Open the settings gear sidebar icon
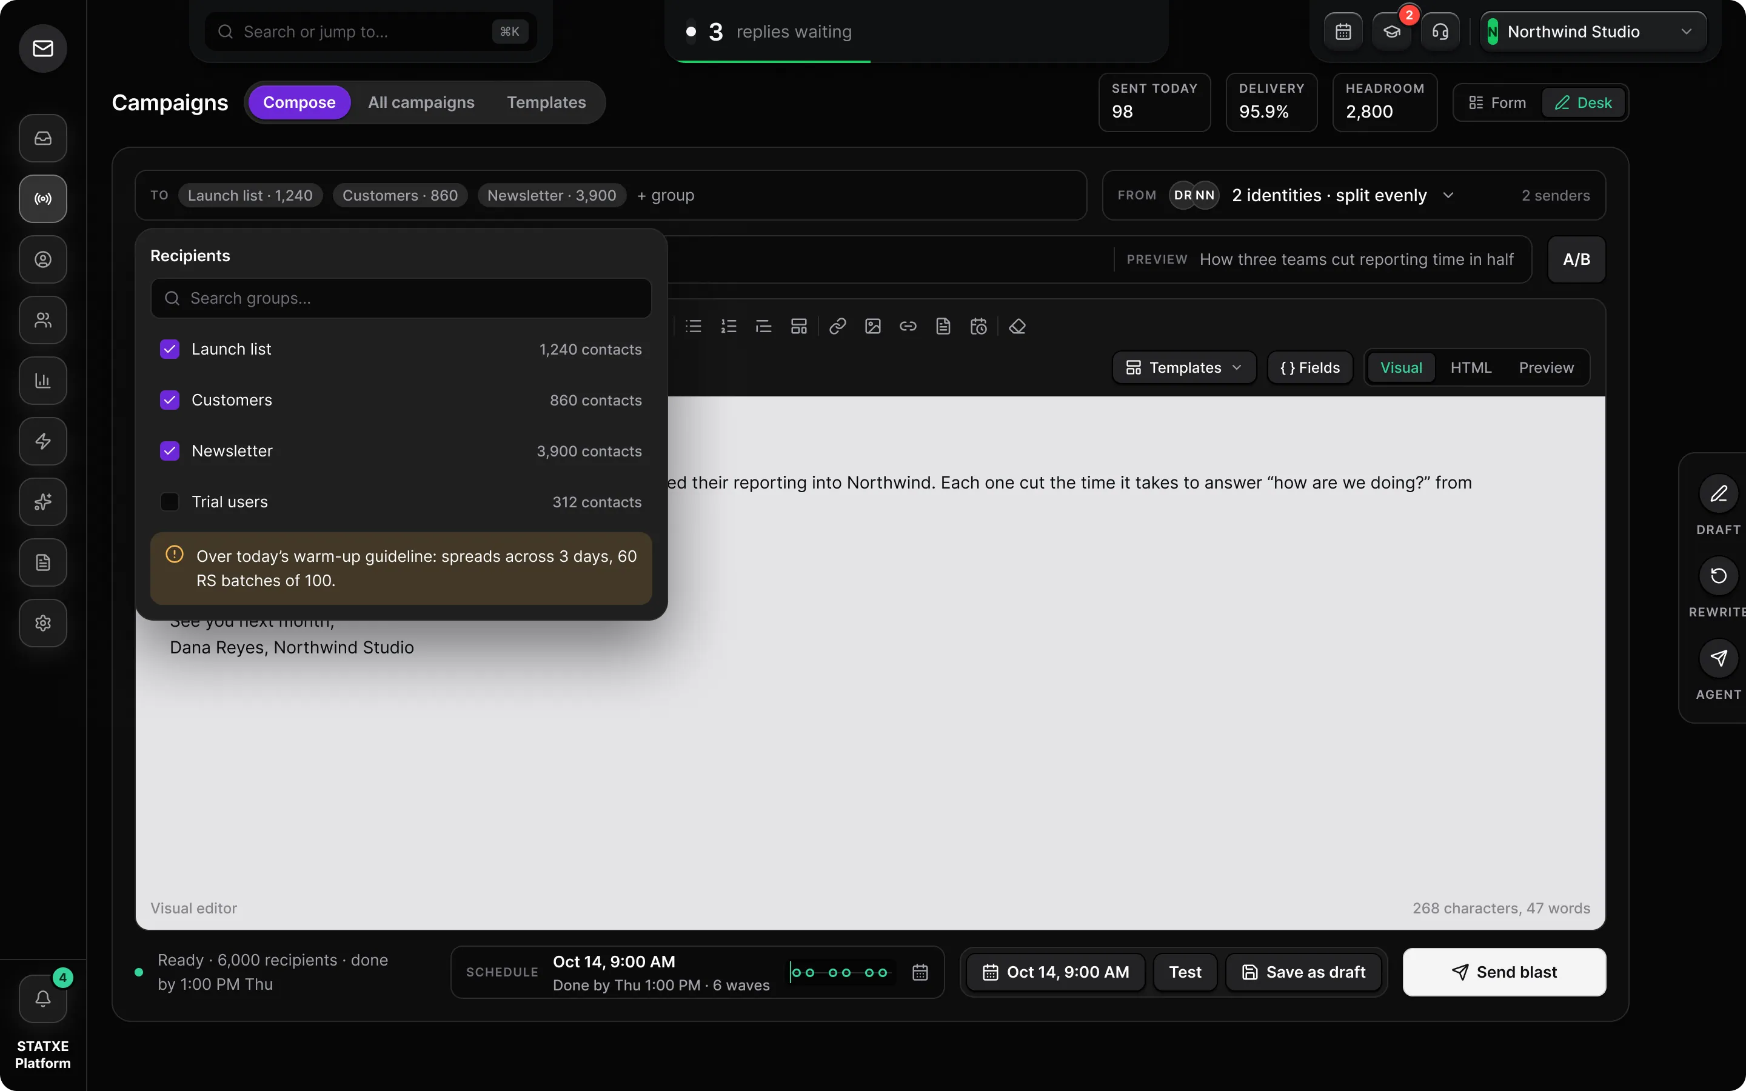The height and width of the screenshot is (1091, 1746). click(x=43, y=622)
